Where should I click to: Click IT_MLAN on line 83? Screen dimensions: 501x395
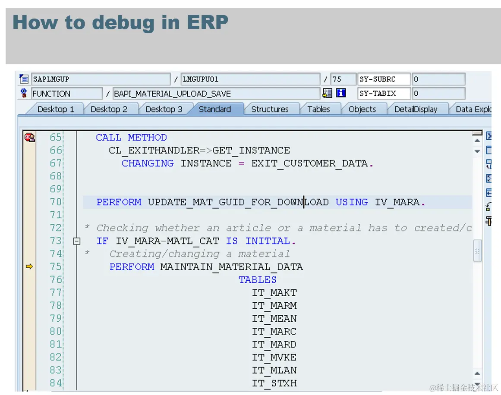[274, 370]
